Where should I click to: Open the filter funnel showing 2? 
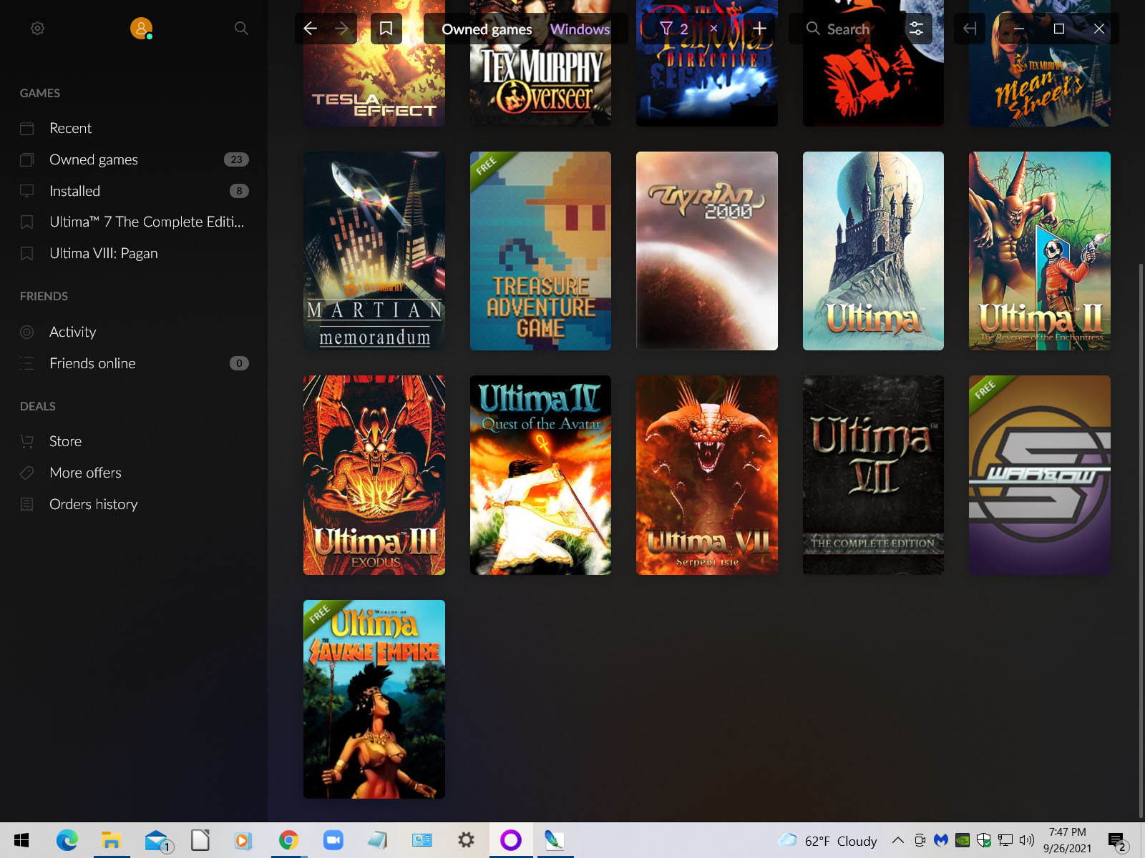tap(674, 29)
